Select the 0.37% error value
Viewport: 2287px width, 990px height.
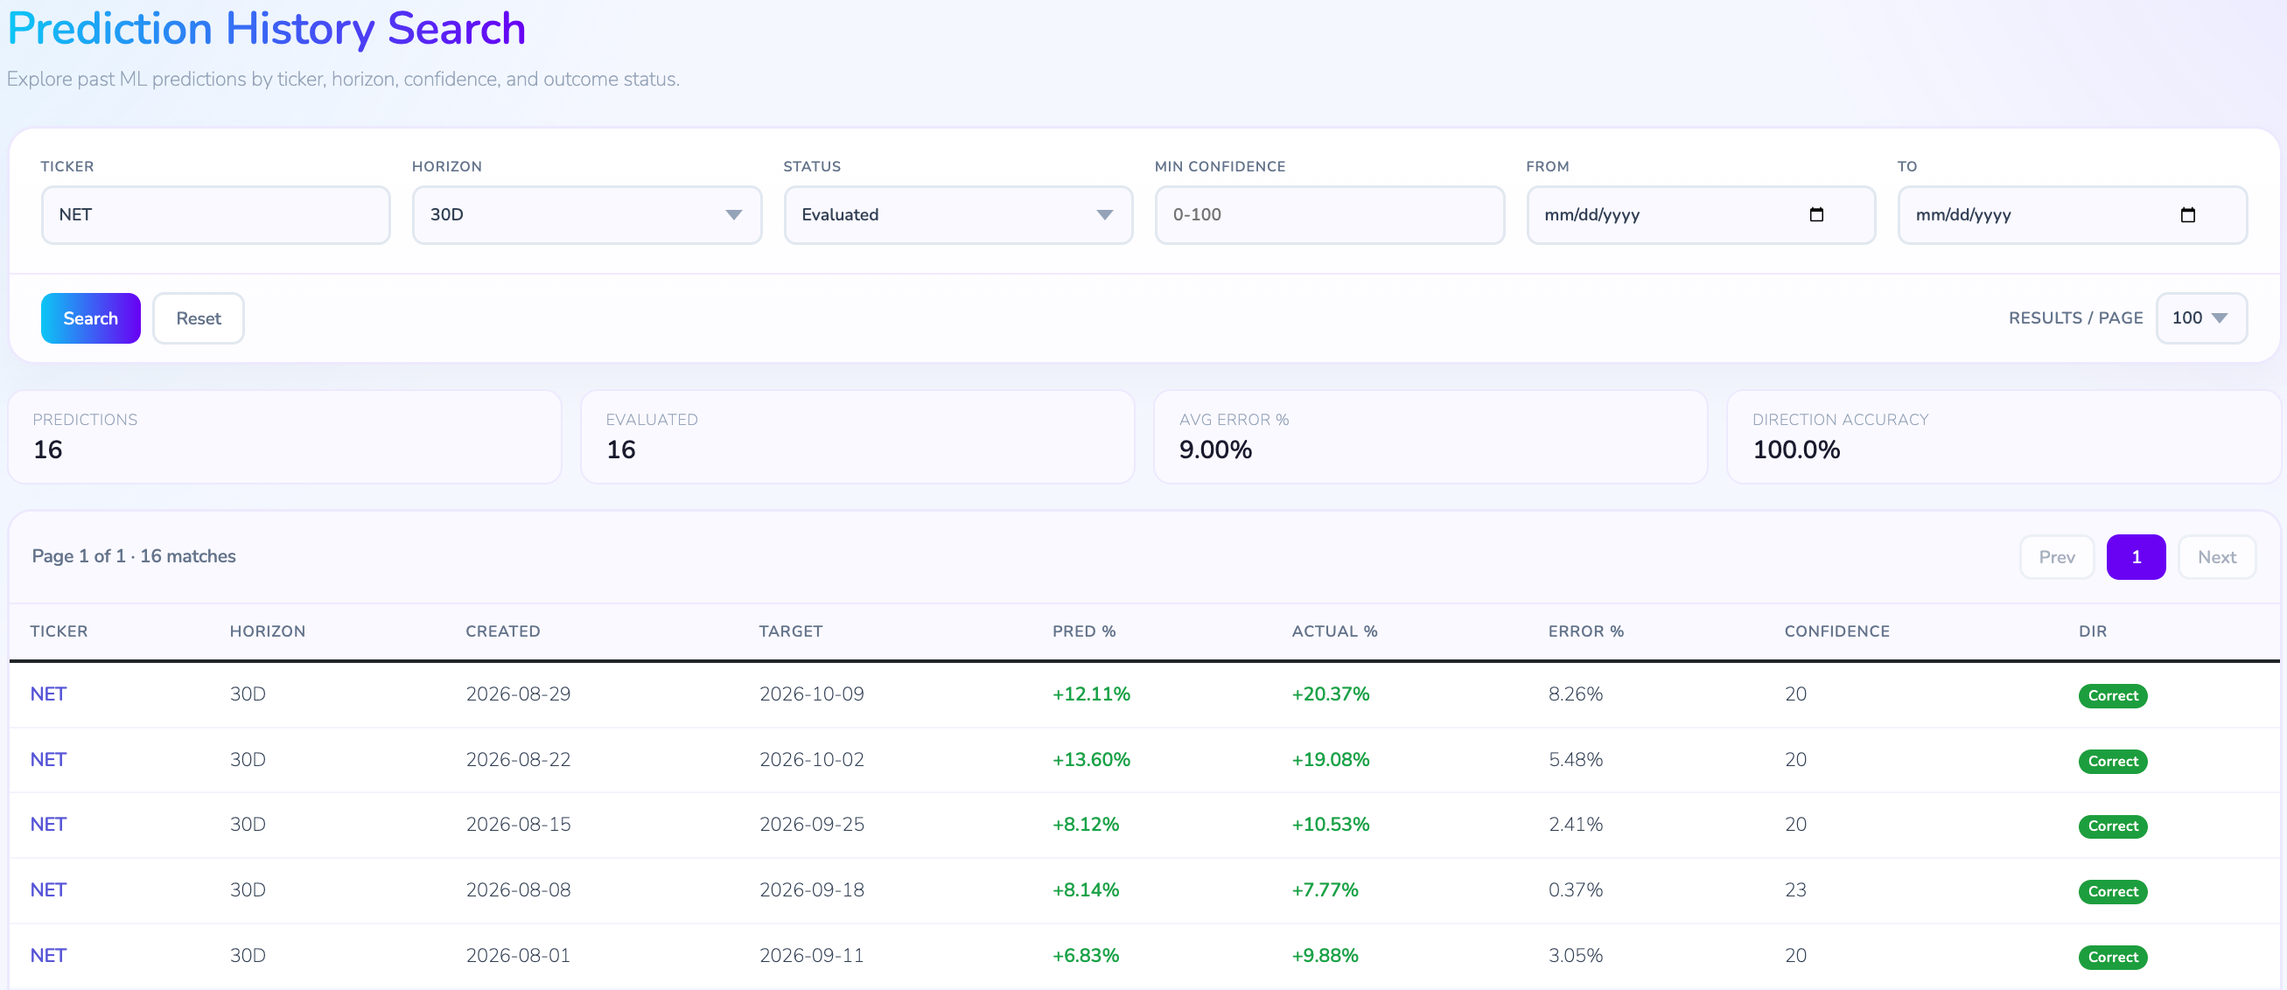pyautogui.click(x=1575, y=890)
